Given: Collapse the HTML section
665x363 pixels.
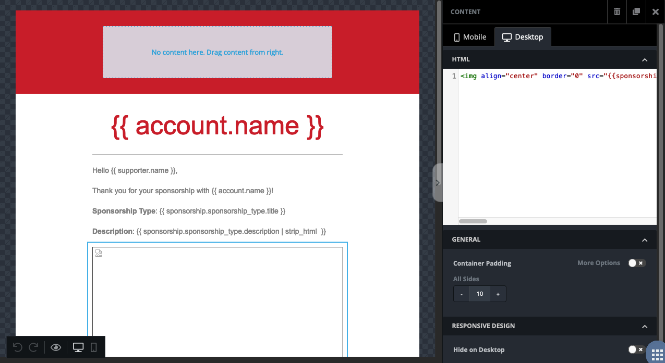Looking at the screenshot, I should (x=645, y=59).
